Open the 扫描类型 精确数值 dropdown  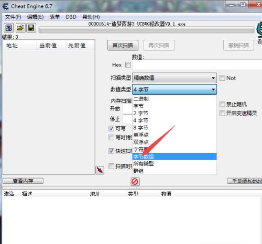pos(174,78)
